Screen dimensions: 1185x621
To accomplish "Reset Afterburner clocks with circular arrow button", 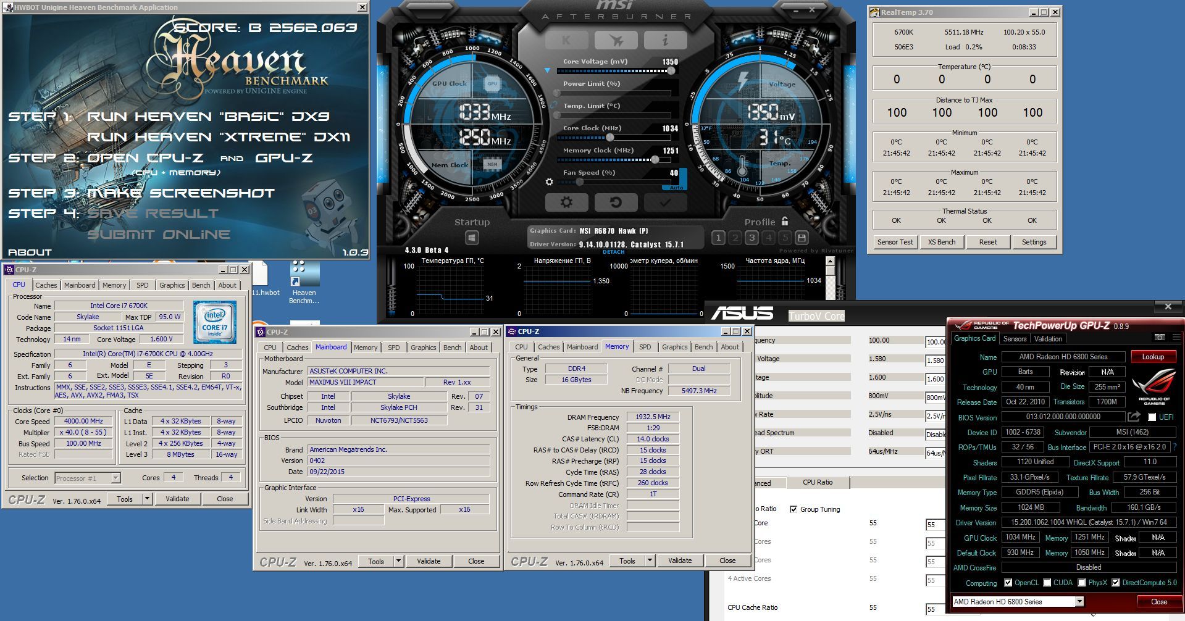I will 616,202.
